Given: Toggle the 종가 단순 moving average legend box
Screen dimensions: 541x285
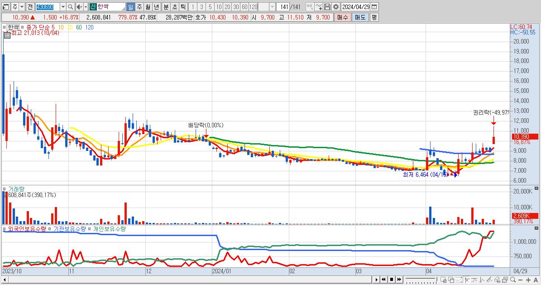Looking at the screenshot, I should click(23, 27).
